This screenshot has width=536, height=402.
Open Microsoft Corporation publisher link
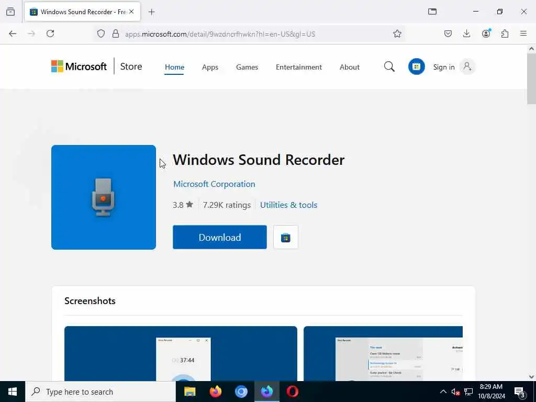point(214,184)
